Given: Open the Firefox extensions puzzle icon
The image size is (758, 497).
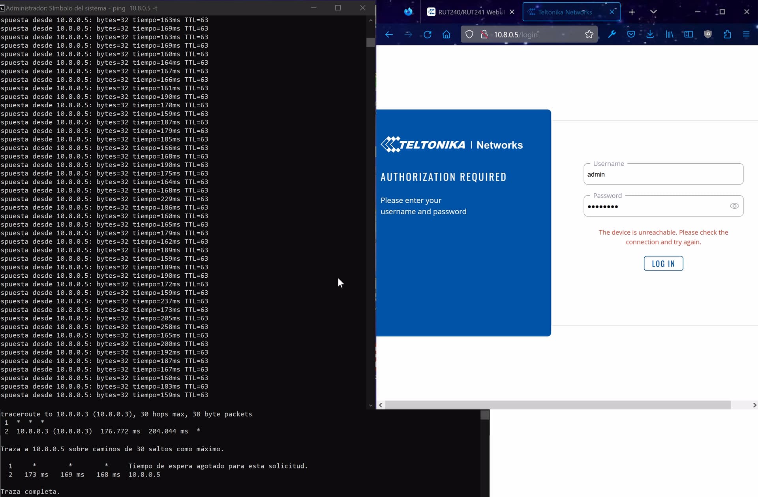Looking at the screenshot, I should (x=727, y=34).
